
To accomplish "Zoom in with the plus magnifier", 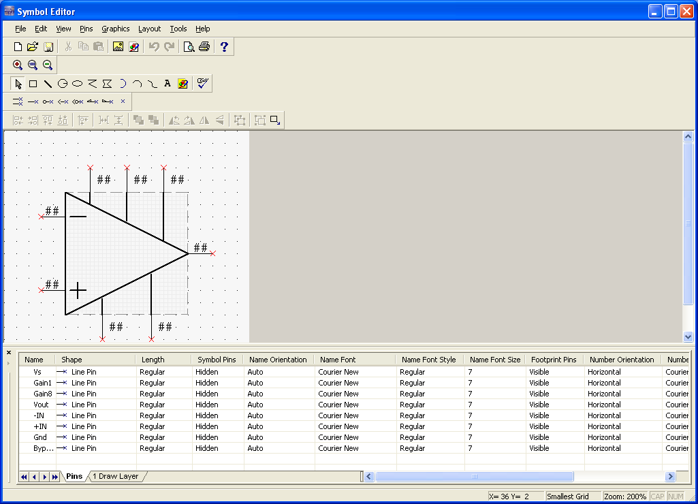I will [x=18, y=65].
